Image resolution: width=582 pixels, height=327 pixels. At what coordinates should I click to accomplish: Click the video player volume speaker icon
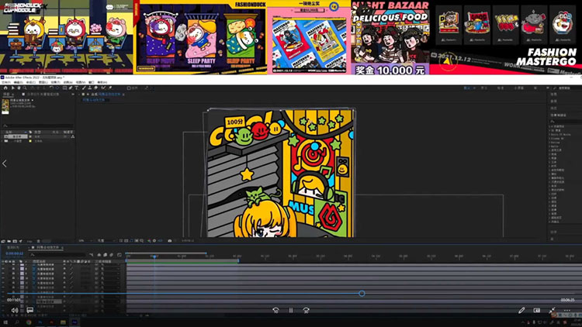coord(14,310)
